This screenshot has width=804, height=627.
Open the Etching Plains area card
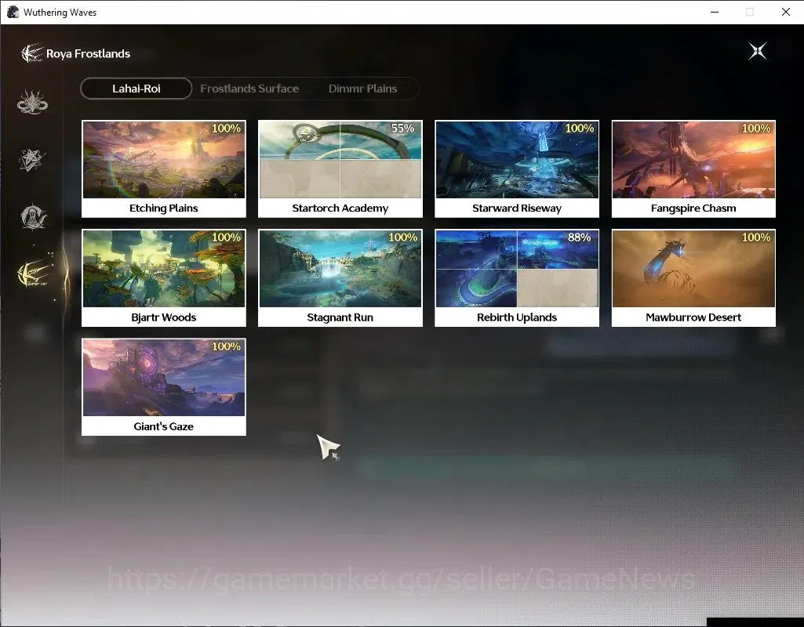click(x=164, y=169)
